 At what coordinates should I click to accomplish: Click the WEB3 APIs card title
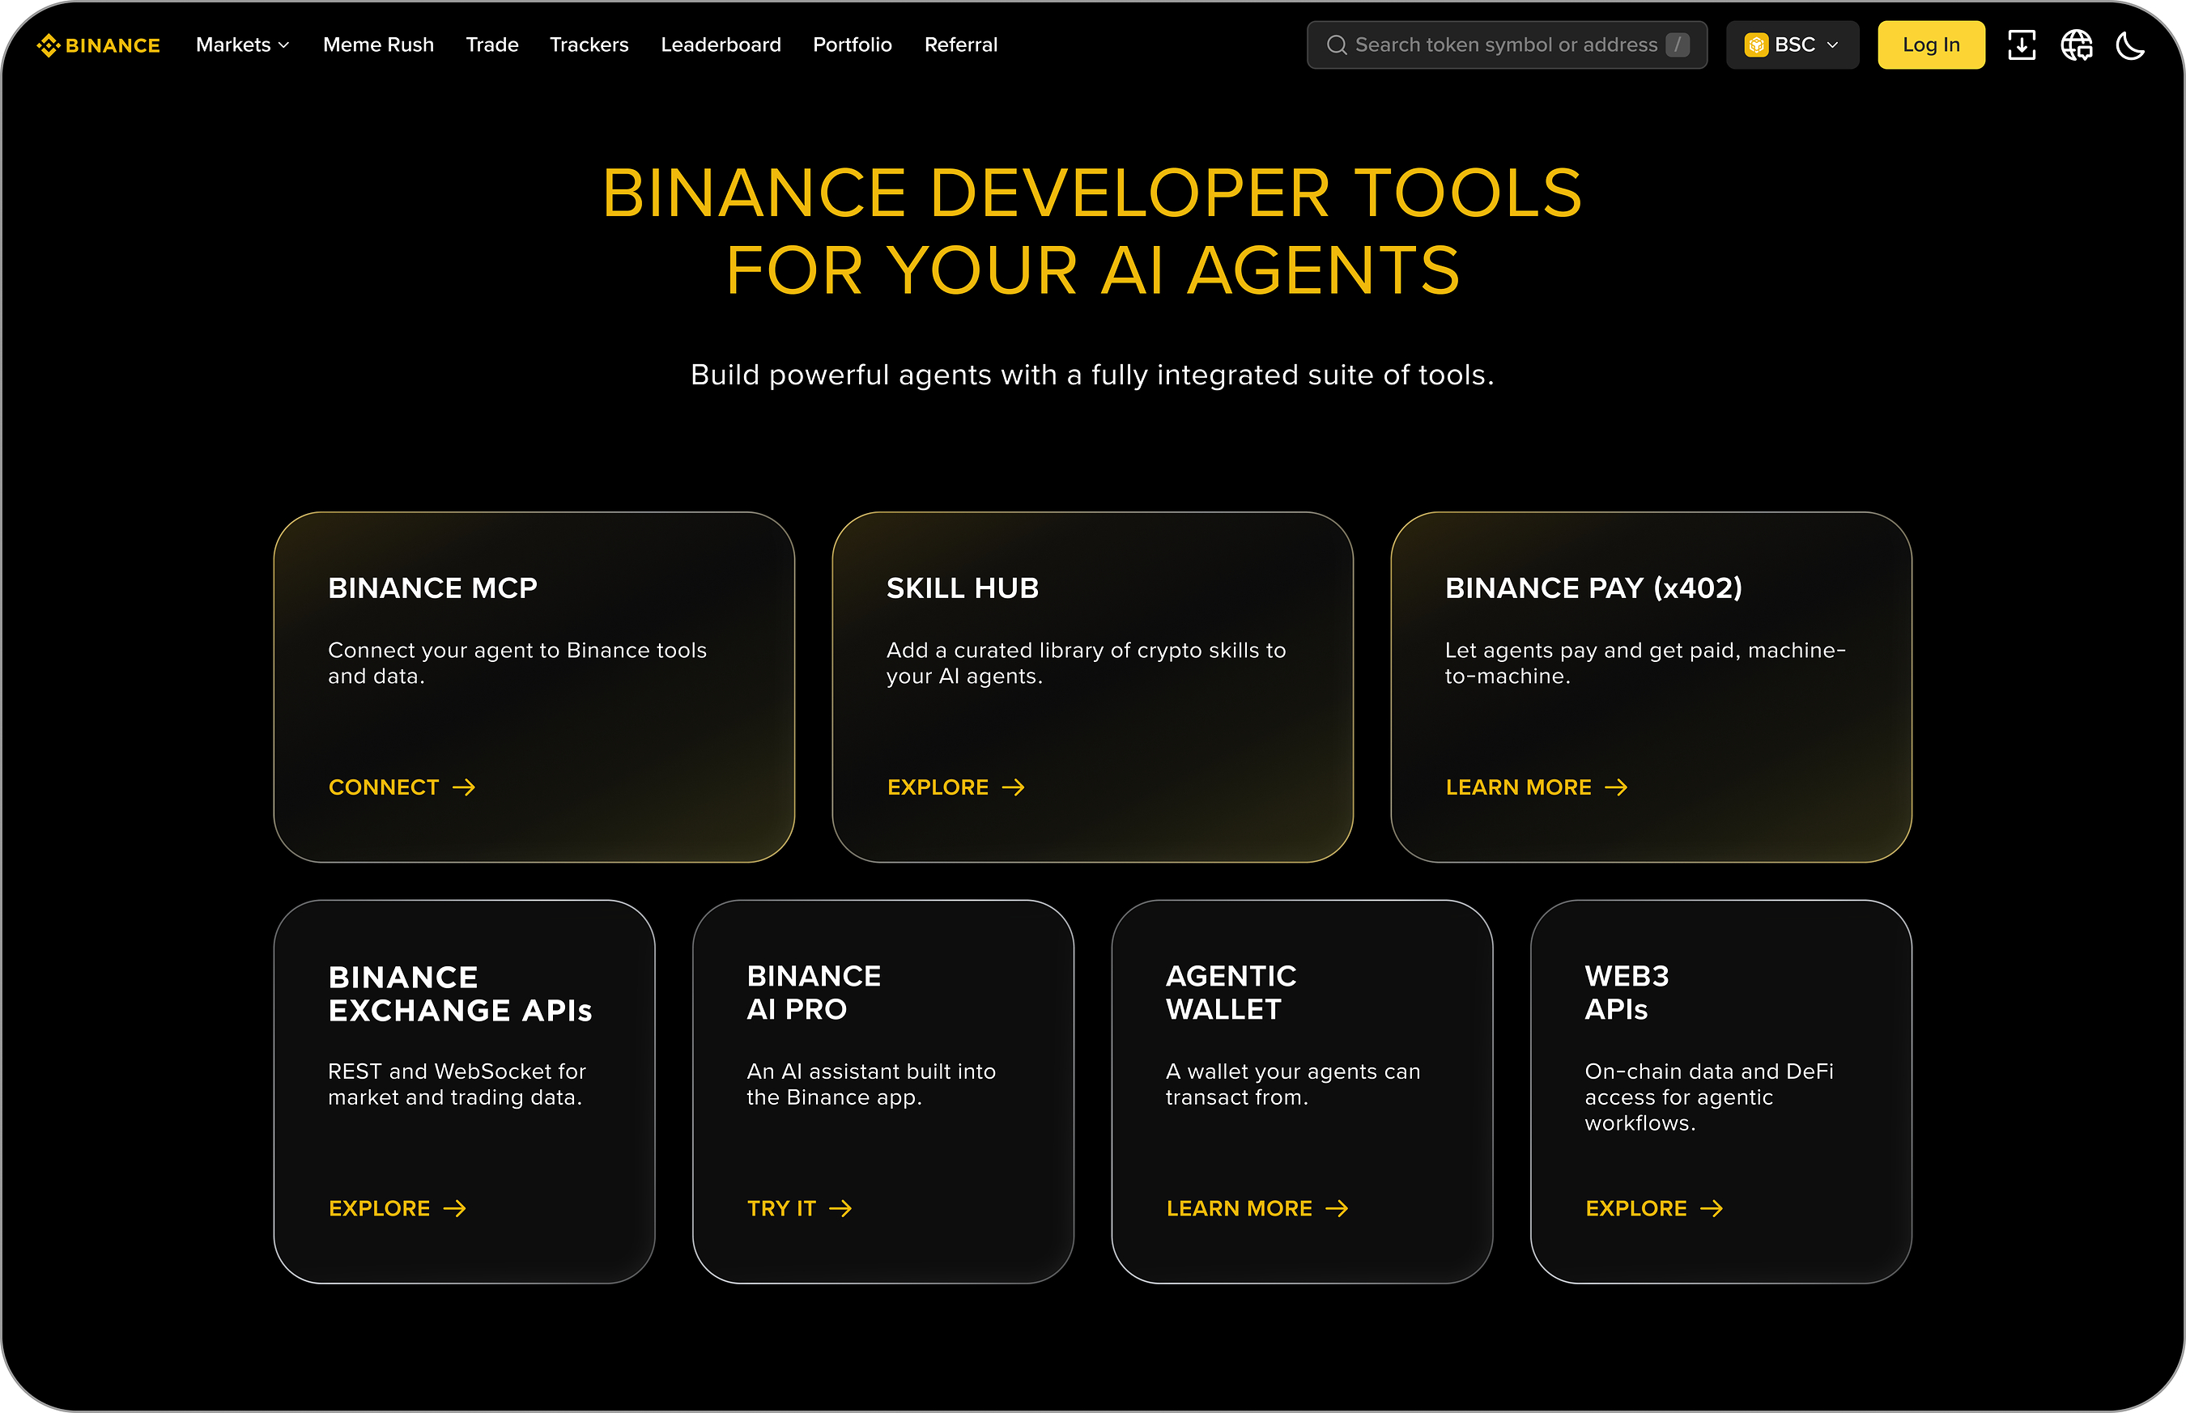tap(1627, 993)
